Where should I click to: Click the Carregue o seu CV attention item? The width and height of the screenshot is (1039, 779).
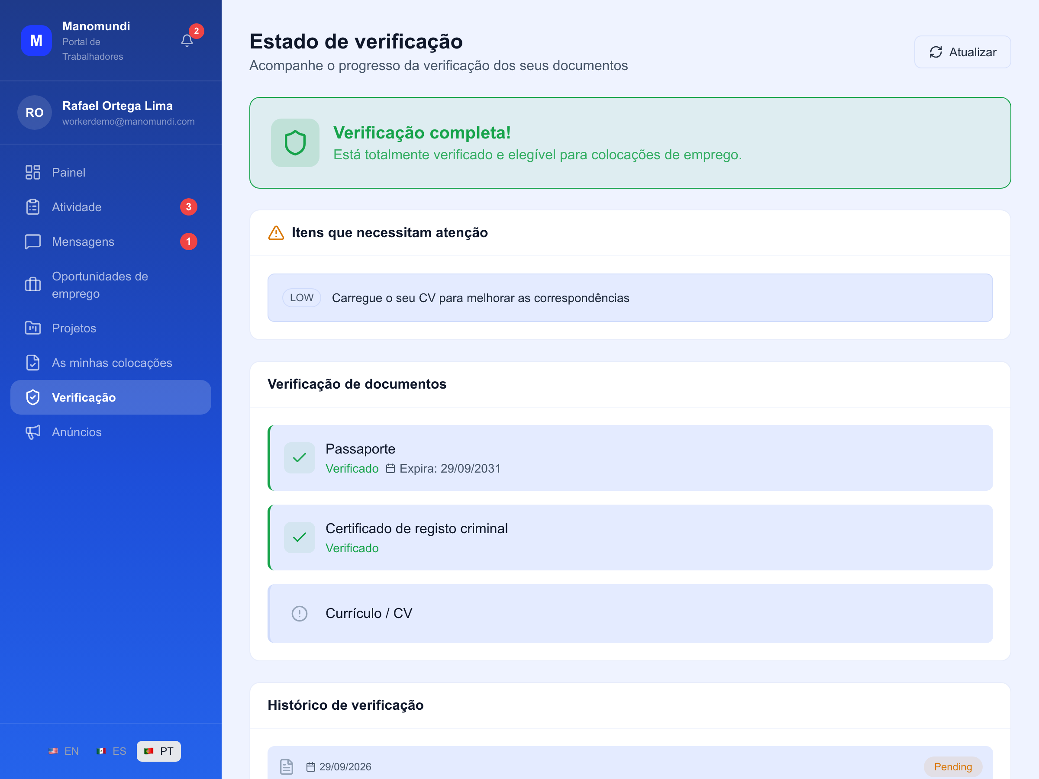pyautogui.click(x=630, y=298)
